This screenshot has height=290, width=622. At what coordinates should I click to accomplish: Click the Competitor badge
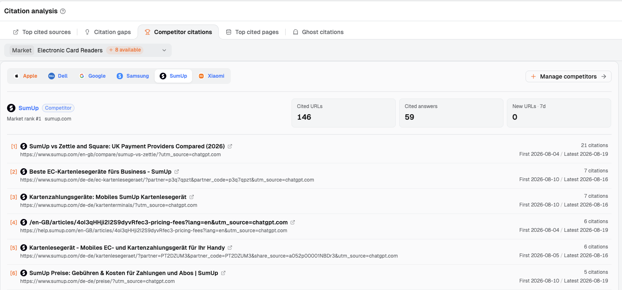click(x=58, y=108)
